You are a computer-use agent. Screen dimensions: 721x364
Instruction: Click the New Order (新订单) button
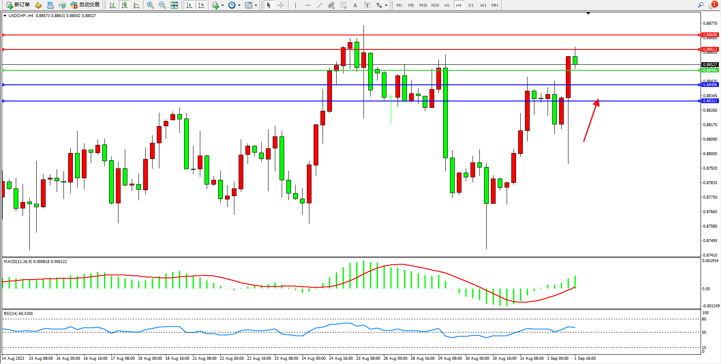point(18,5)
